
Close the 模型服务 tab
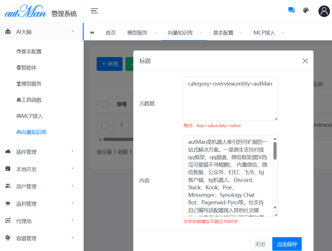click(155, 33)
